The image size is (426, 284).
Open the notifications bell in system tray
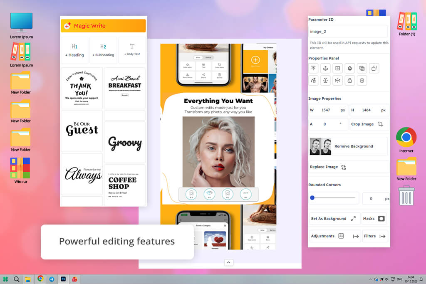tap(421, 279)
